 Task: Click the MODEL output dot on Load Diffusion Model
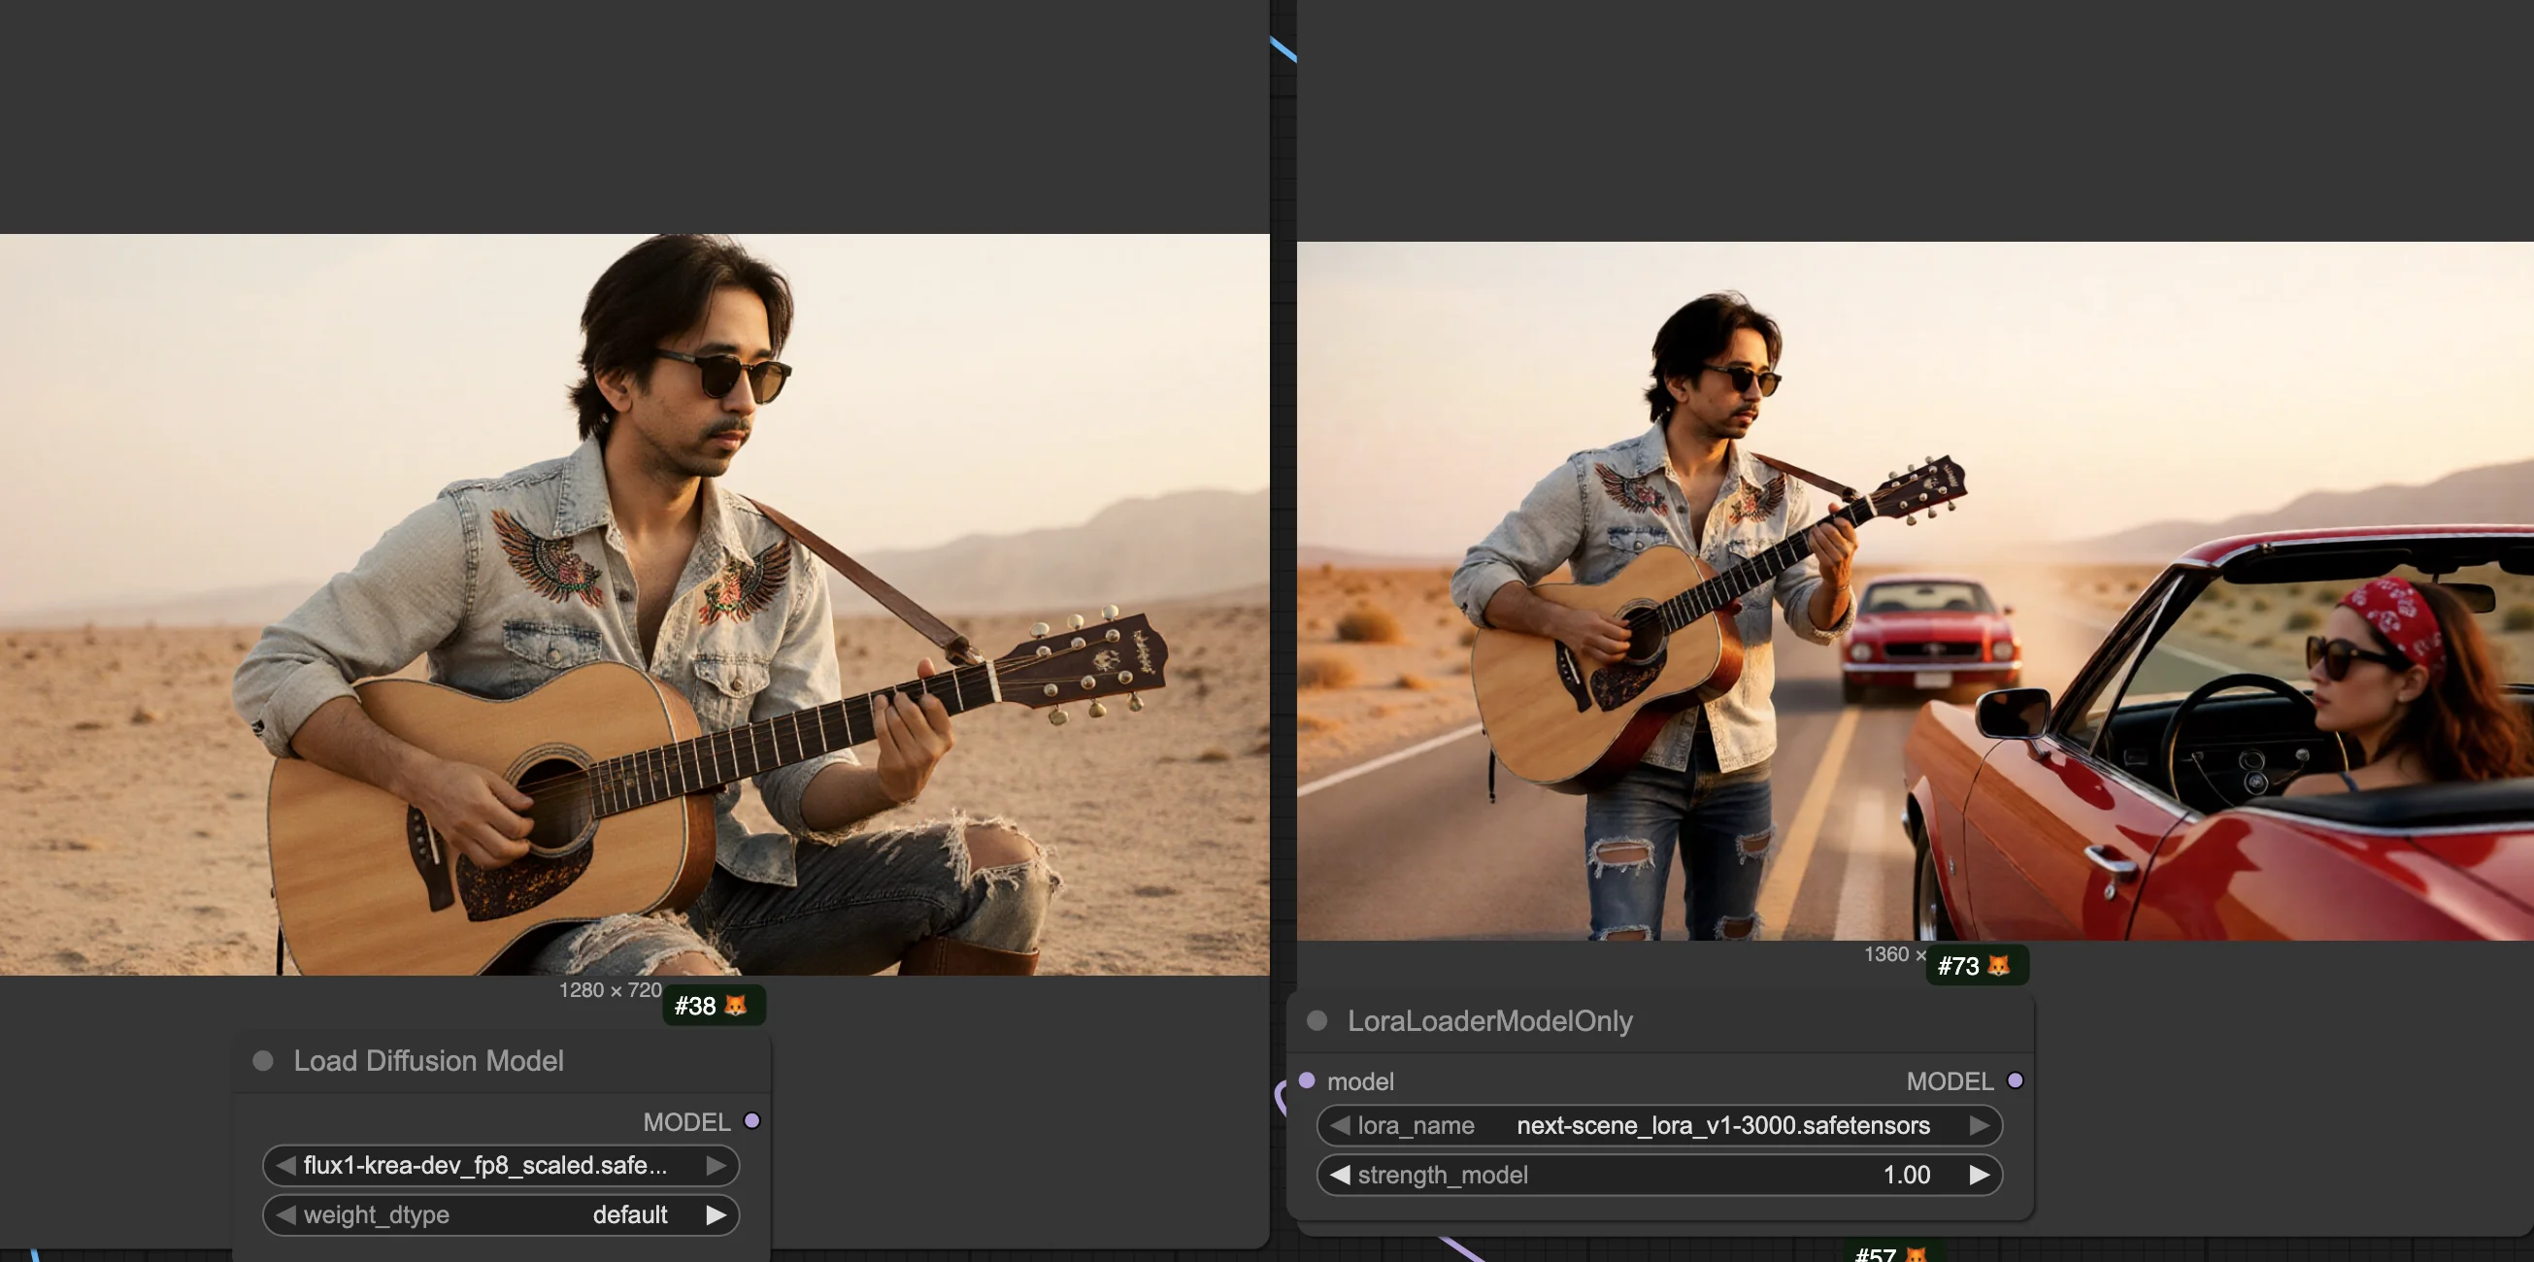(753, 1121)
